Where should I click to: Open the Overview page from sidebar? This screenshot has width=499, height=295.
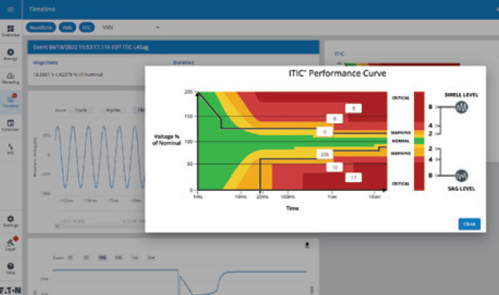coord(10,30)
